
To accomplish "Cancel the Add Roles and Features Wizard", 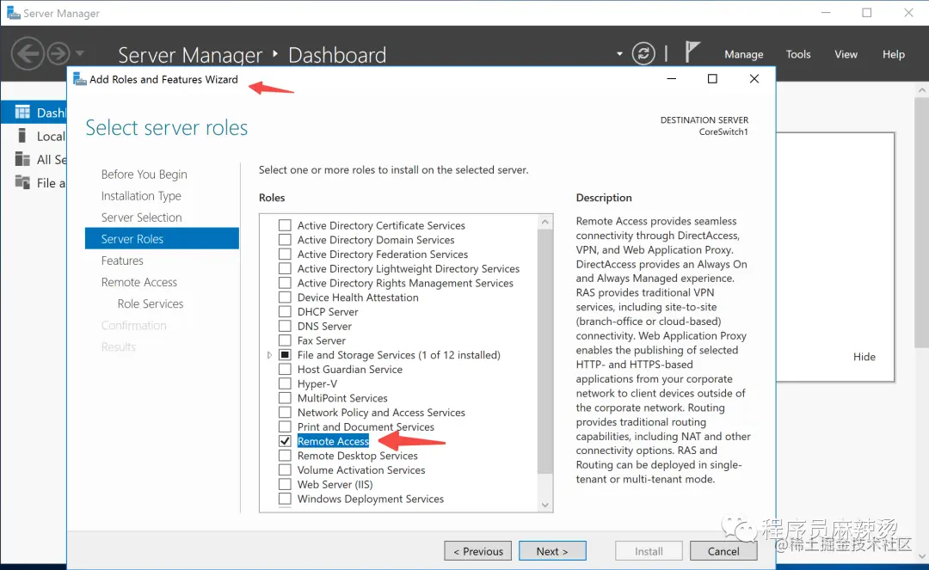I will point(723,551).
